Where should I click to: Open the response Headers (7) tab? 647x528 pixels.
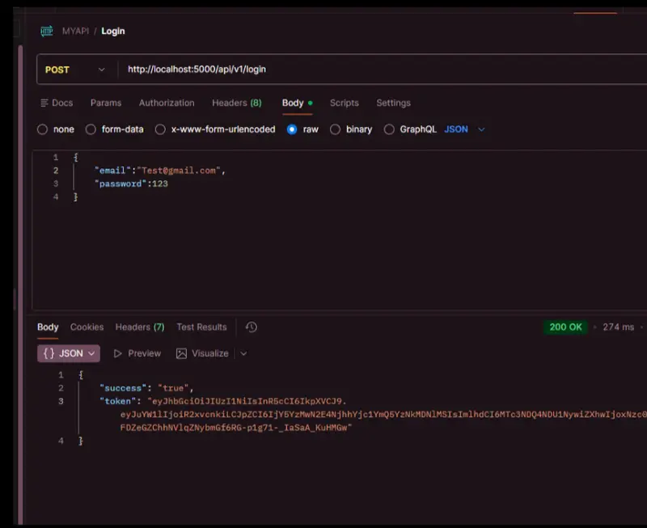pyautogui.click(x=140, y=327)
